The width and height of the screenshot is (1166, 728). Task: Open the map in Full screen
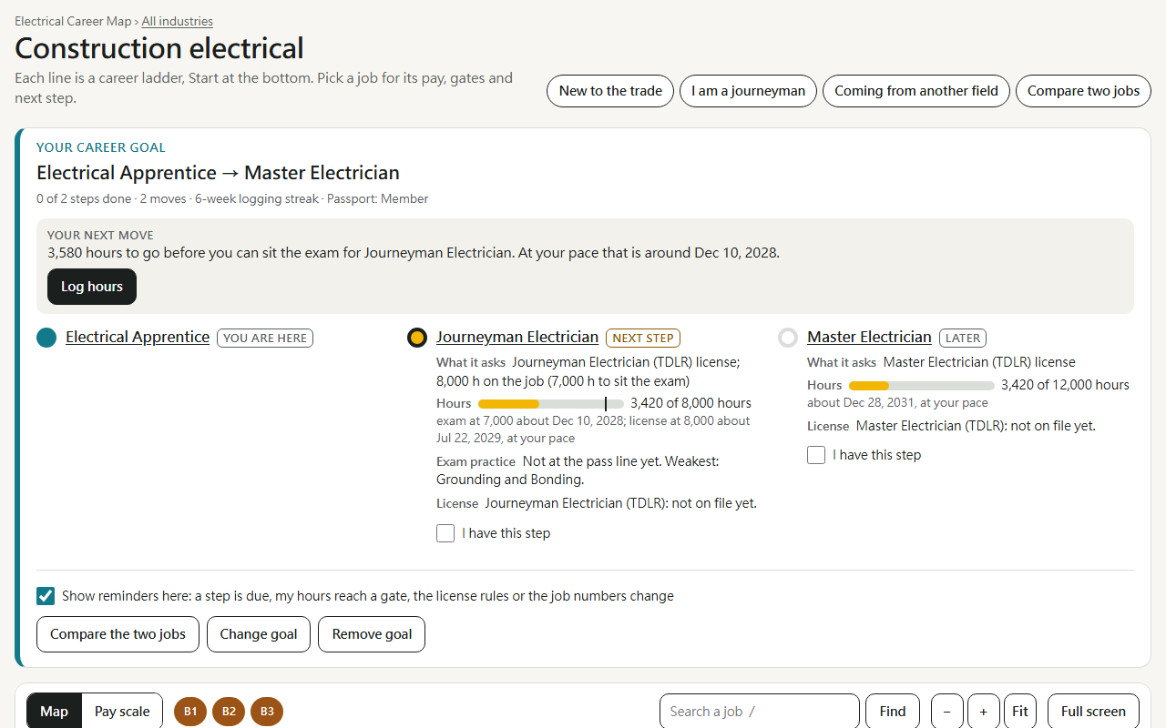1093,712
